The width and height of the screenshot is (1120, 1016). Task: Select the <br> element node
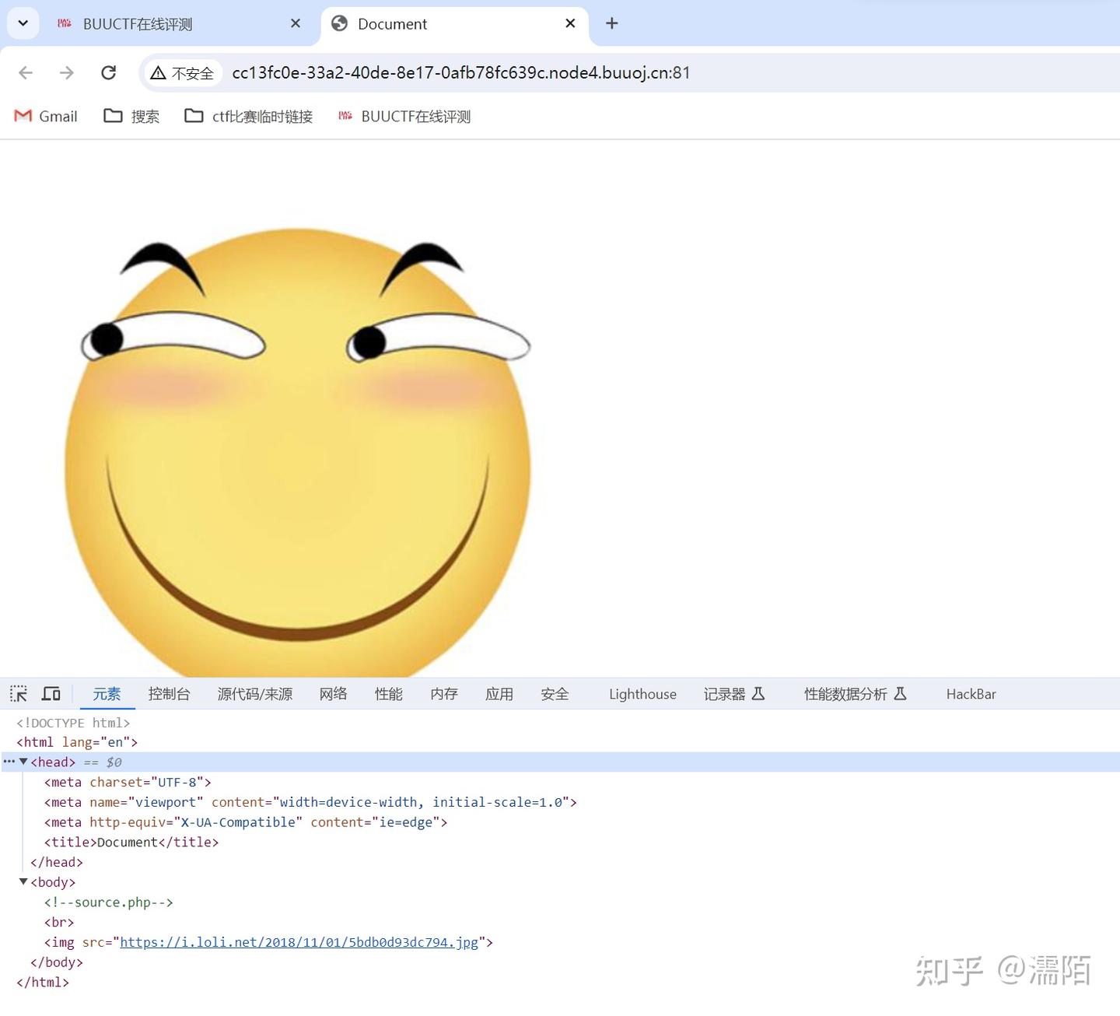59,922
